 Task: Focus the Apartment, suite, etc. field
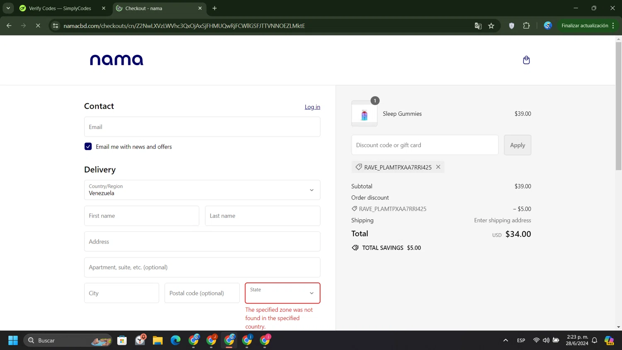[x=202, y=267]
